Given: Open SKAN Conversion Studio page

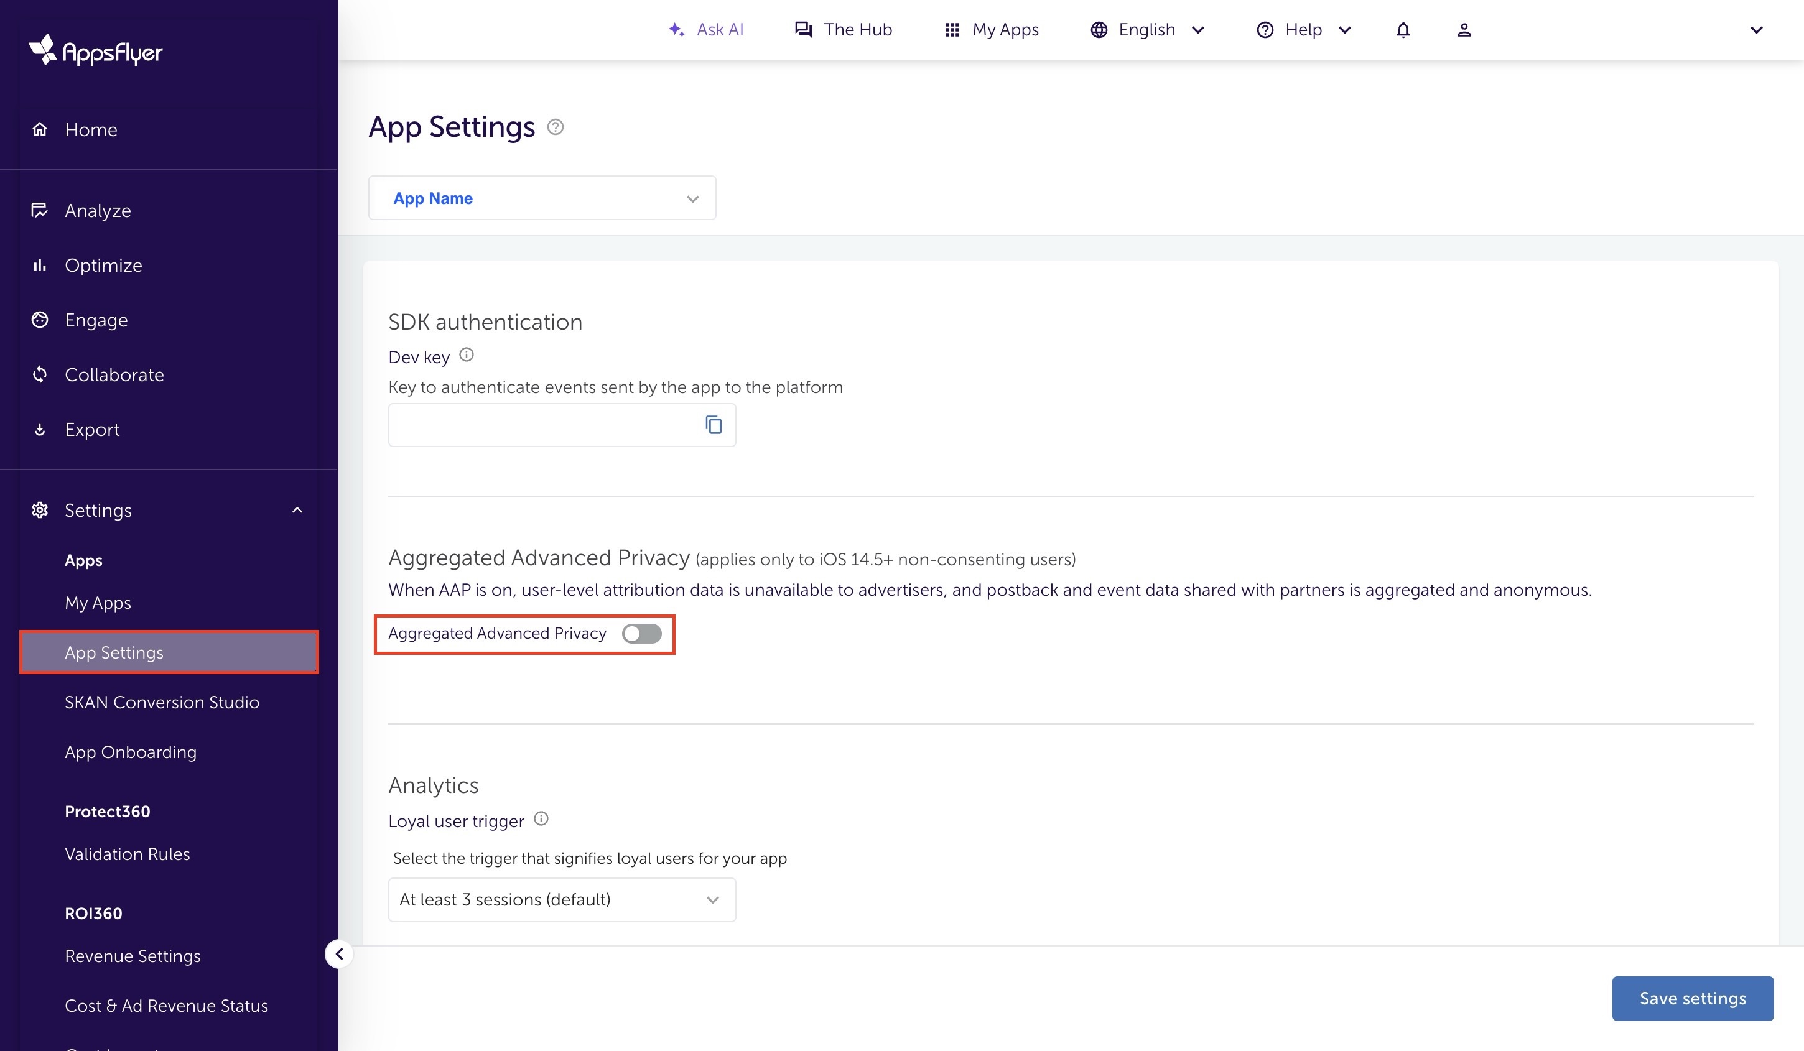Looking at the screenshot, I should pyautogui.click(x=162, y=702).
